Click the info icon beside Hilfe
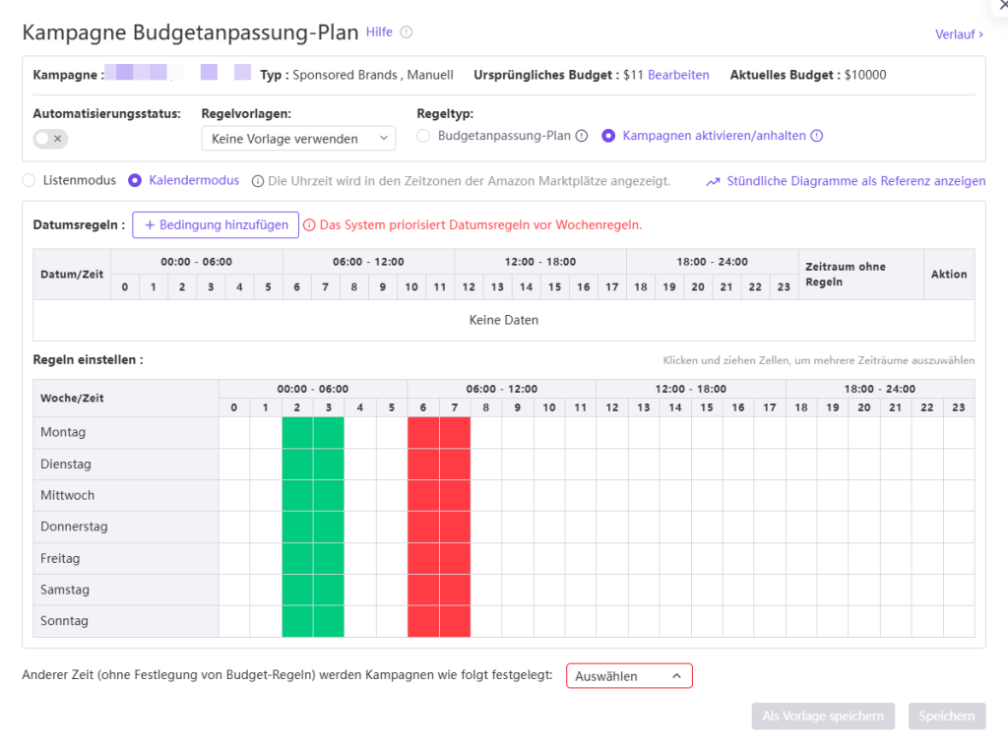The height and width of the screenshot is (749, 1008). tap(407, 32)
